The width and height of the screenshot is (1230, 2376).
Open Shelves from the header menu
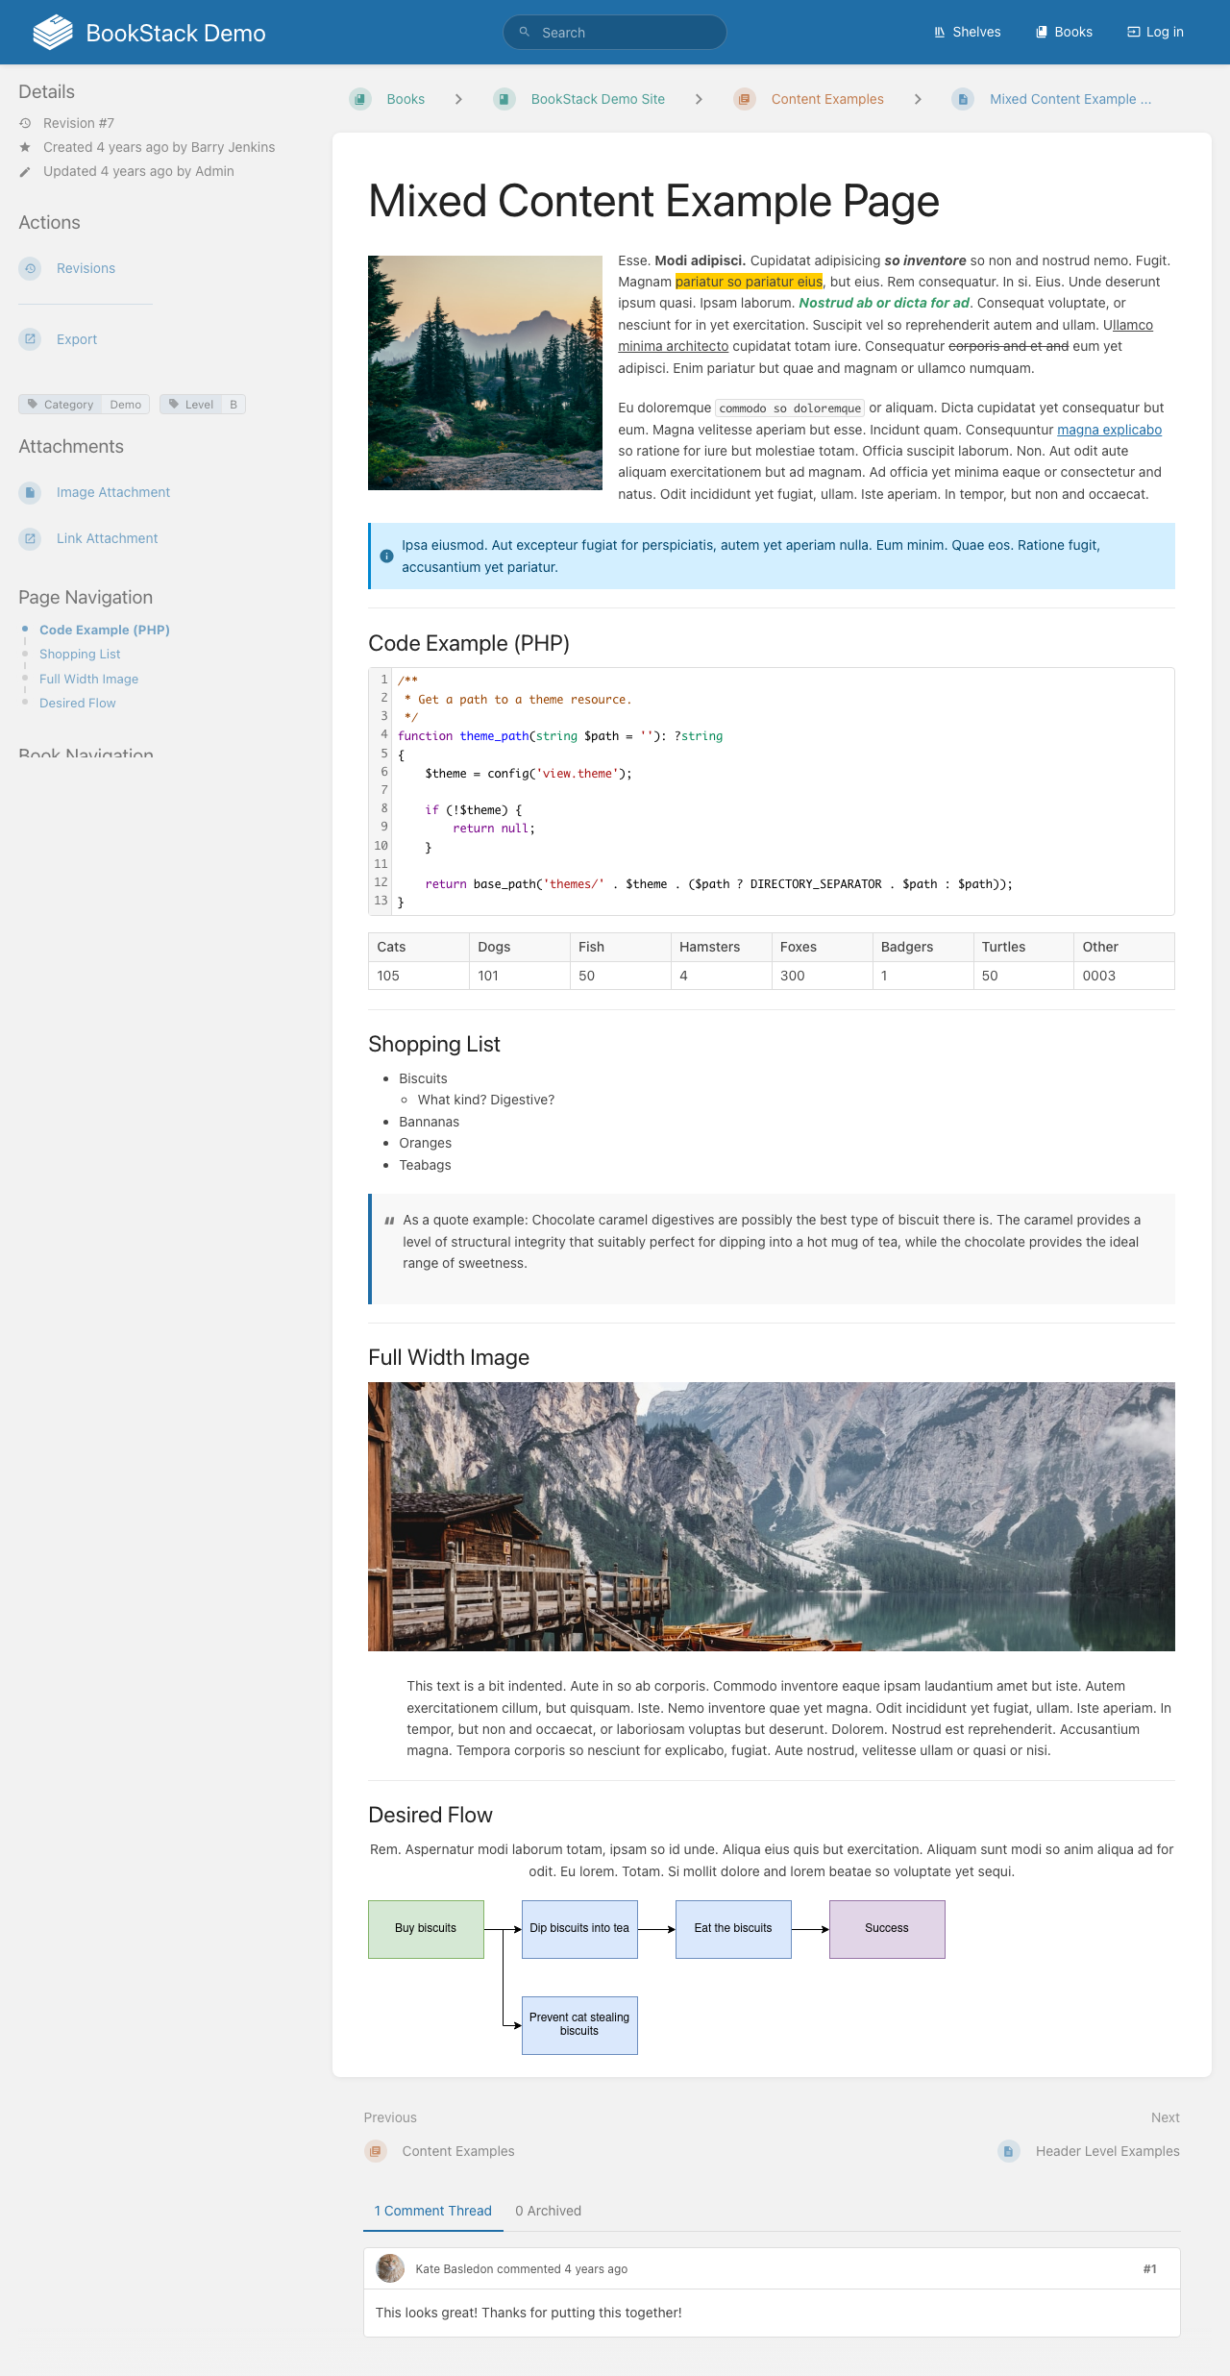click(967, 32)
